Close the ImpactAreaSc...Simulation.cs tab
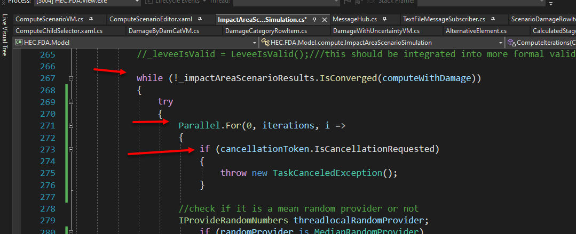This screenshot has height=234, width=576. click(325, 19)
